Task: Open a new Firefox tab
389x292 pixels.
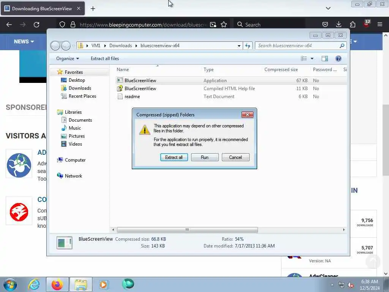Action: click(93, 9)
